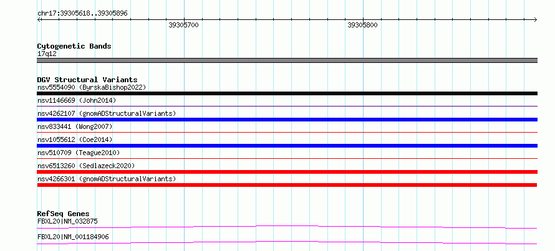Click the 39305800 ruler position label
The width and height of the screenshot is (555, 251).
click(362, 25)
